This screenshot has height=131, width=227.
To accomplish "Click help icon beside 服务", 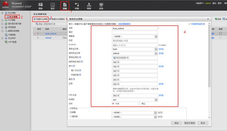I will (74, 79).
